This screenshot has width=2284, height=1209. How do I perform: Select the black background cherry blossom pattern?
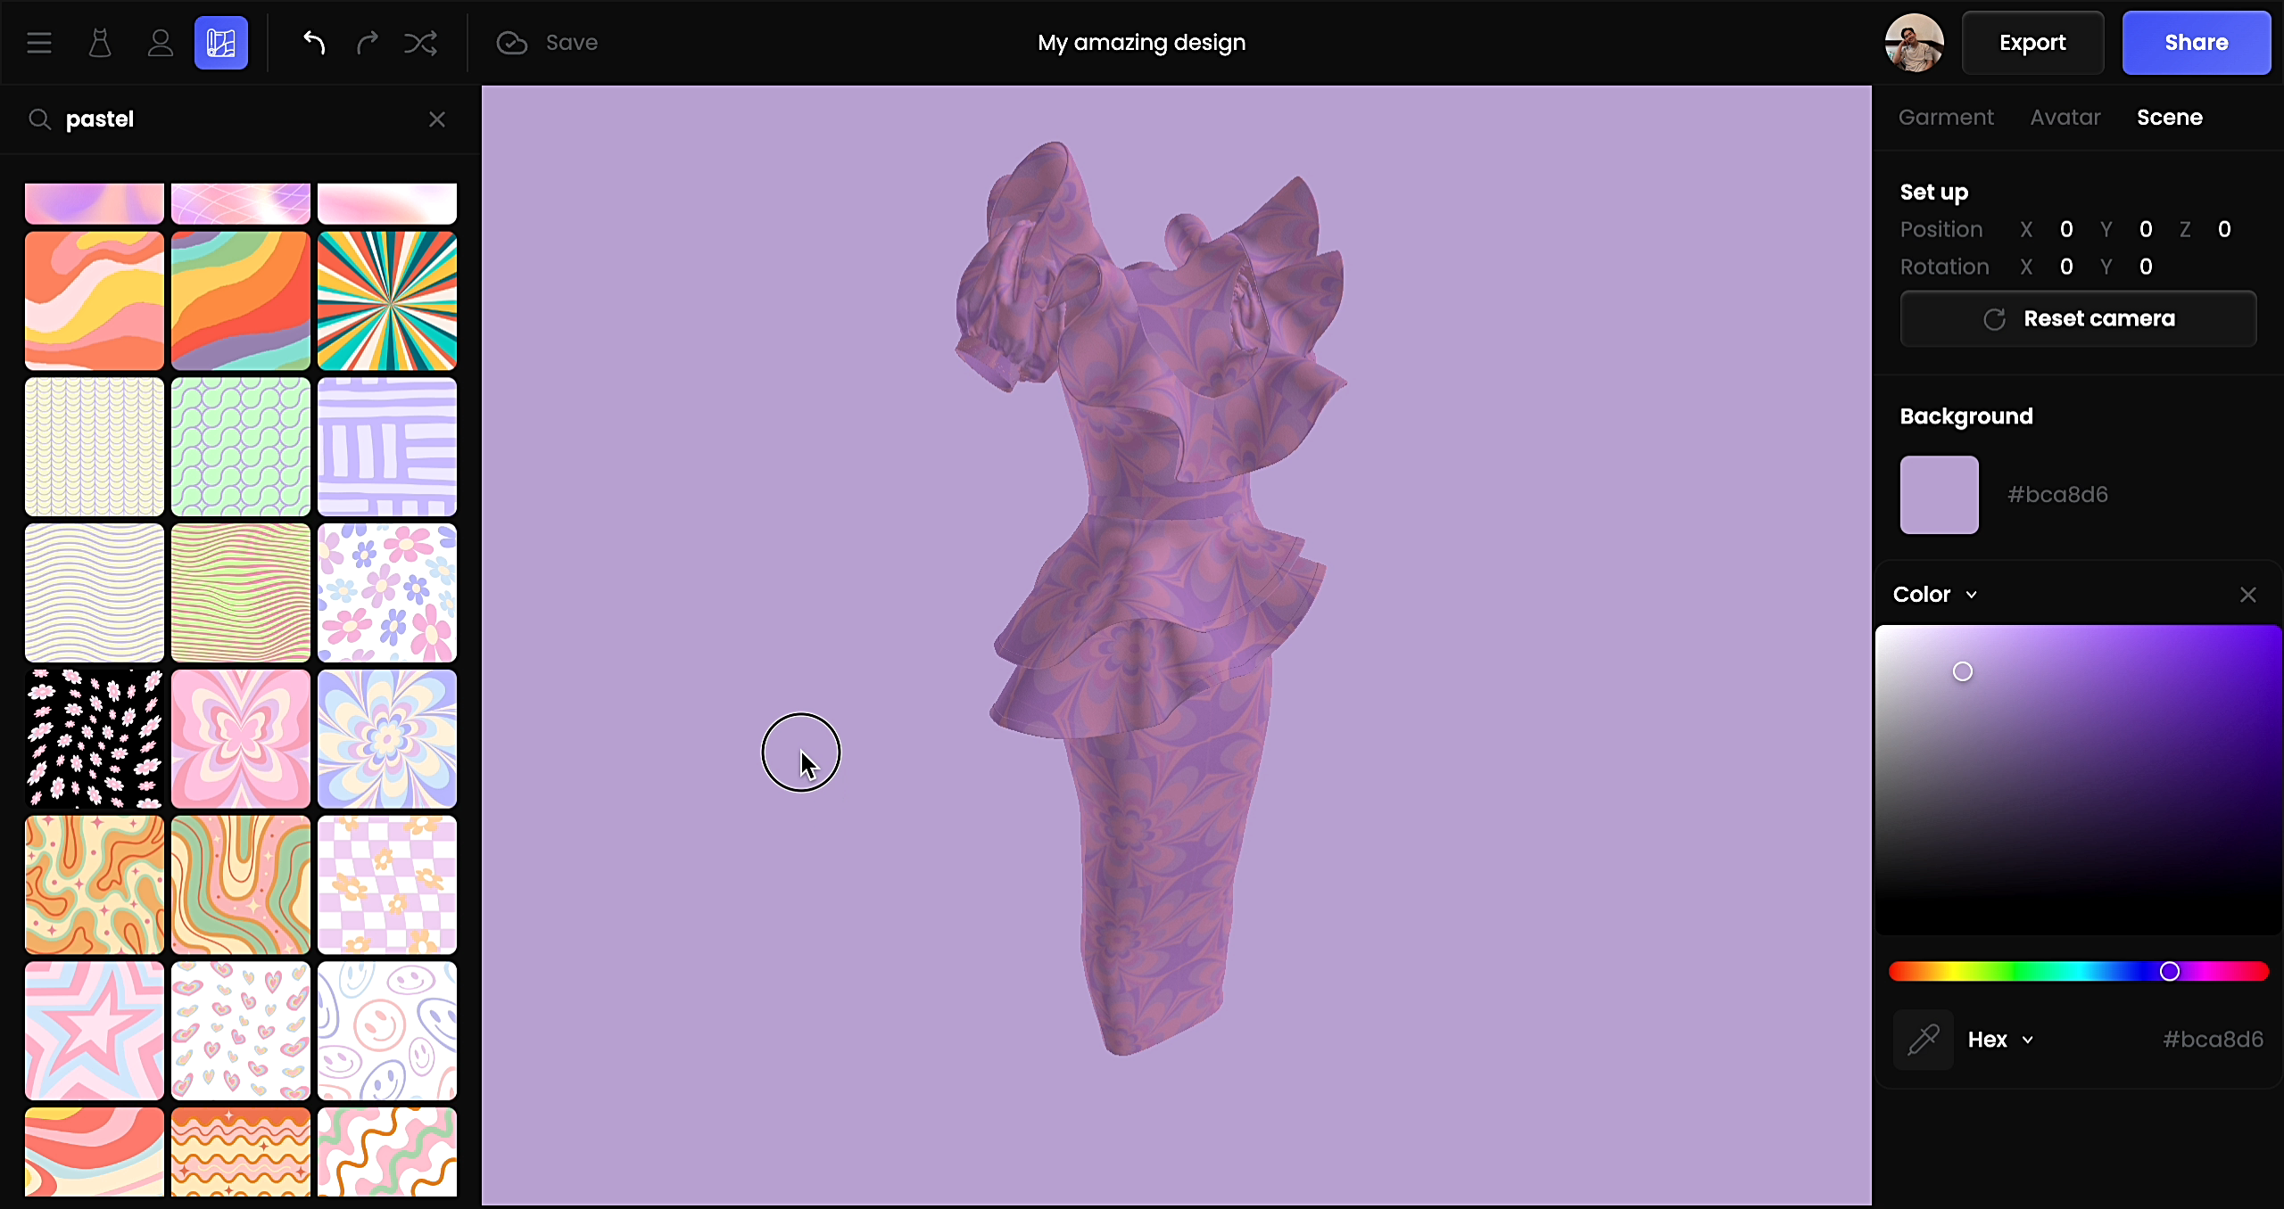click(95, 739)
